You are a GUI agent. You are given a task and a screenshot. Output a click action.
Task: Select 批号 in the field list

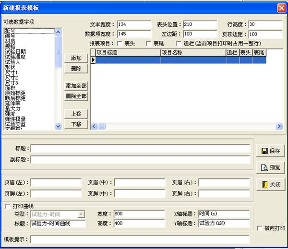coord(29,31)
